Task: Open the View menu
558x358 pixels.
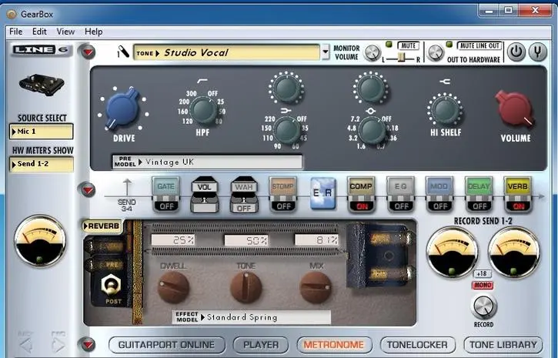Action: pos(66,32)
